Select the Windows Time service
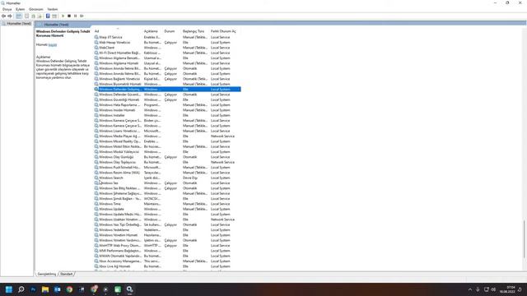This screenshot has width=527, height=296. 167,204
